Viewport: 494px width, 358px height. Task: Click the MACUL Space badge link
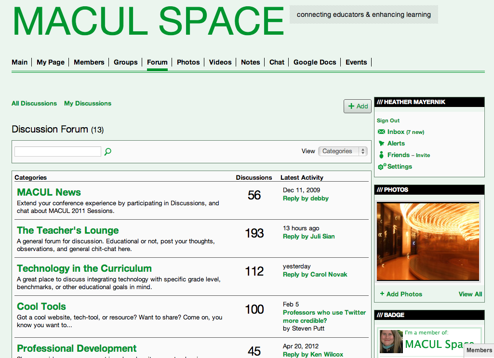pos(439,345)
